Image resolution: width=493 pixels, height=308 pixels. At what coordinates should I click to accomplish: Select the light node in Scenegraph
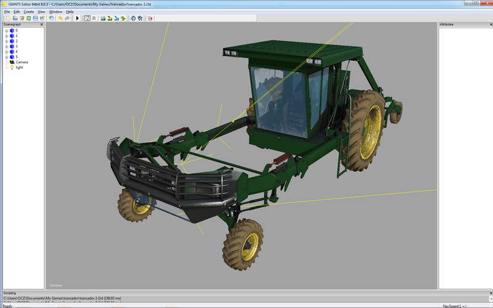(19, 67)
